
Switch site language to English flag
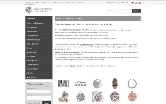pyautogui.click(x=136, y=3)
